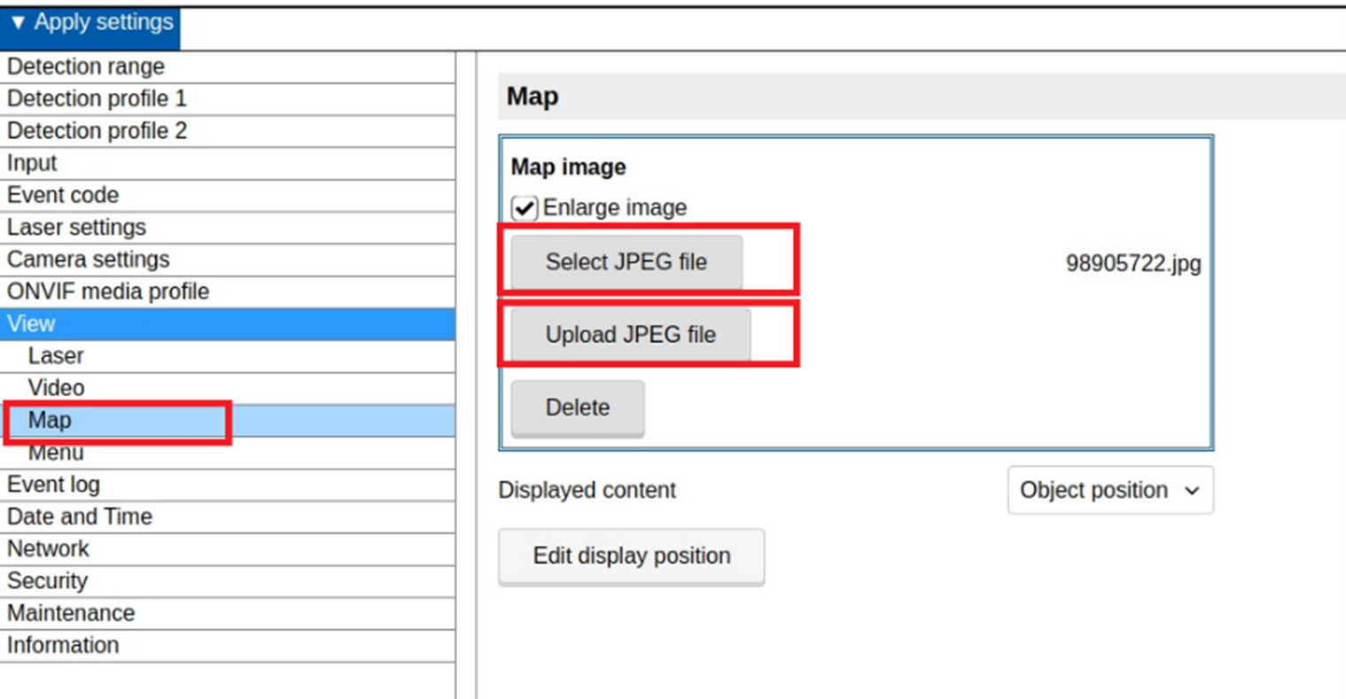Go to Network settings

[48, 549]
